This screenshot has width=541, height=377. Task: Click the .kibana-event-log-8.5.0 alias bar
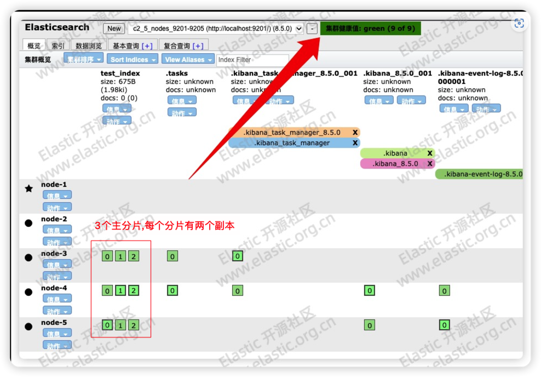coord(479,174)
